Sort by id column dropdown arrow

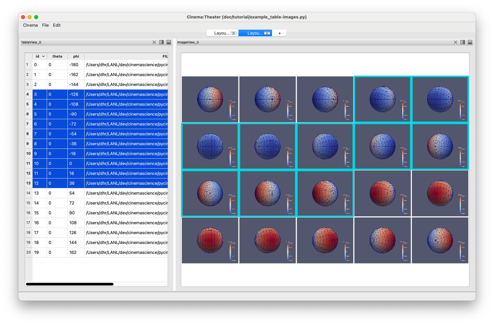point(43,56)
